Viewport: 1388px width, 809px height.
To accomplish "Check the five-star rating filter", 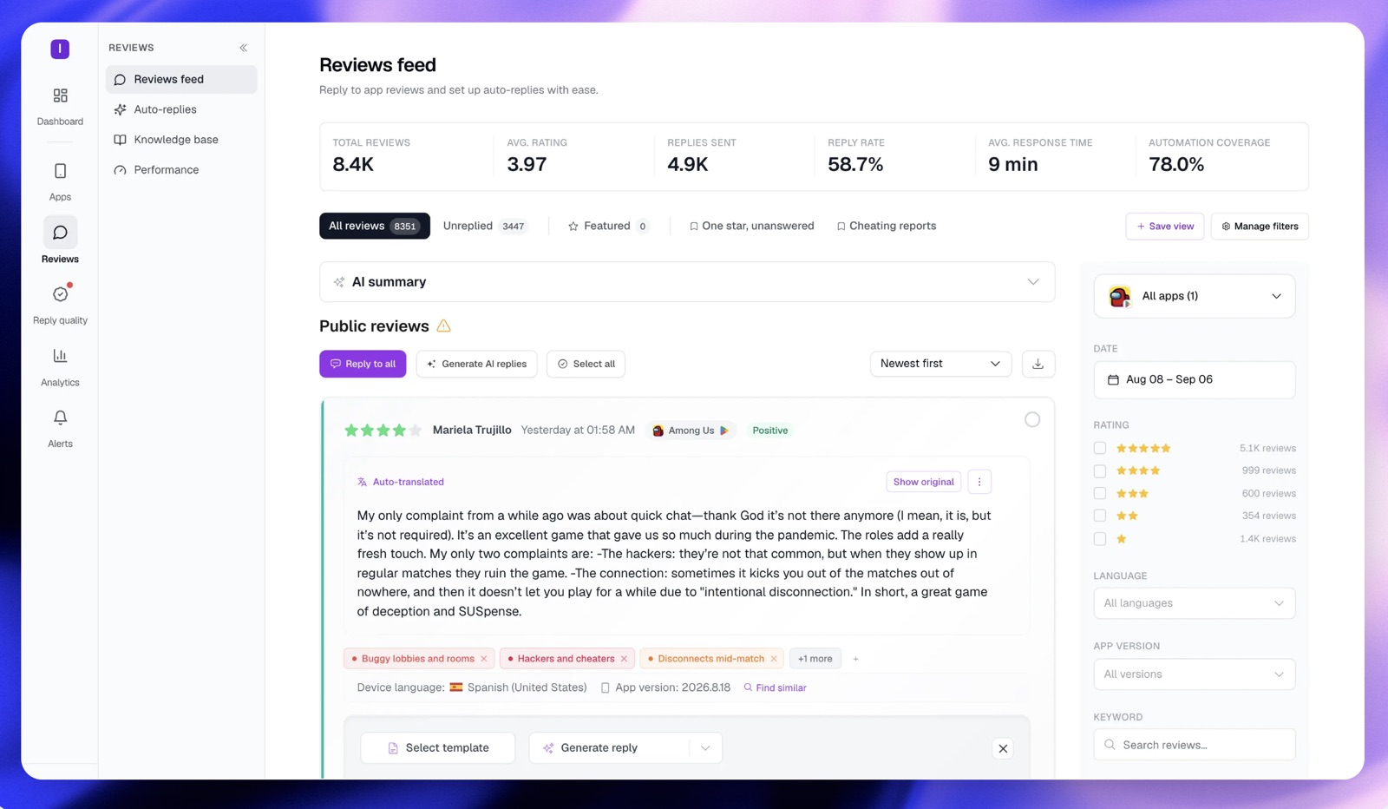I will coord(1100,448).
